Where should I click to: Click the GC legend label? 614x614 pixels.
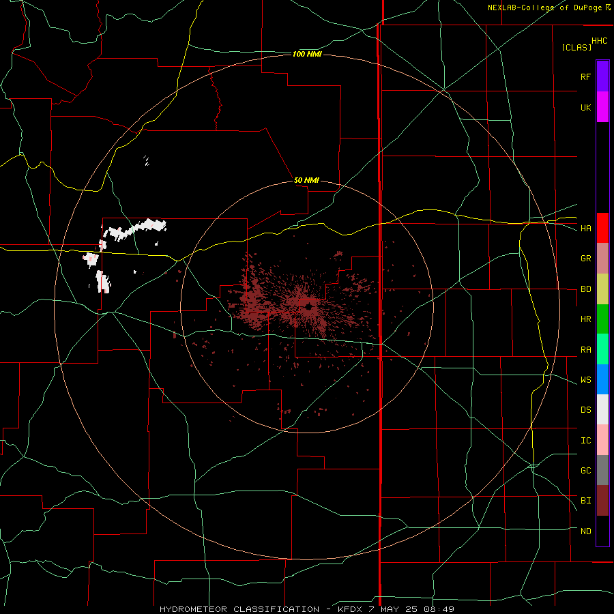585,470
